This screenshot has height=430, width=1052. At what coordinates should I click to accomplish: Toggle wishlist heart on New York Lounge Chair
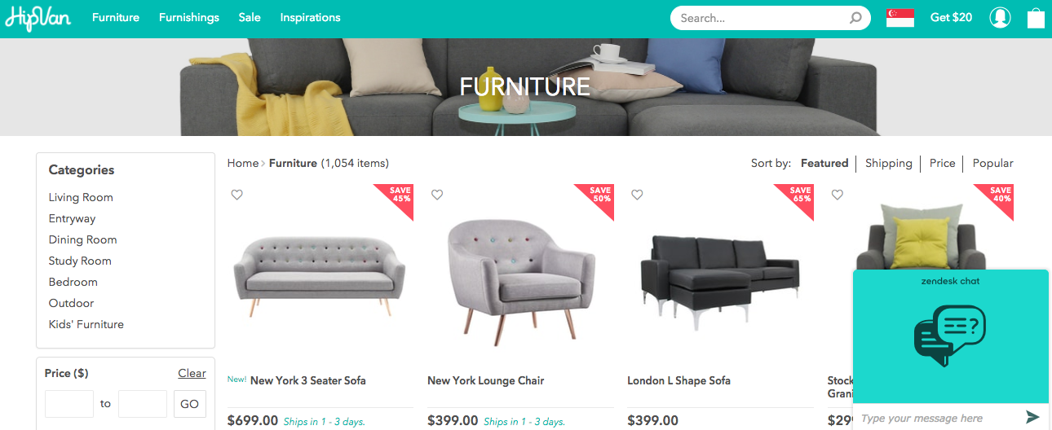[x=437, y=195]
